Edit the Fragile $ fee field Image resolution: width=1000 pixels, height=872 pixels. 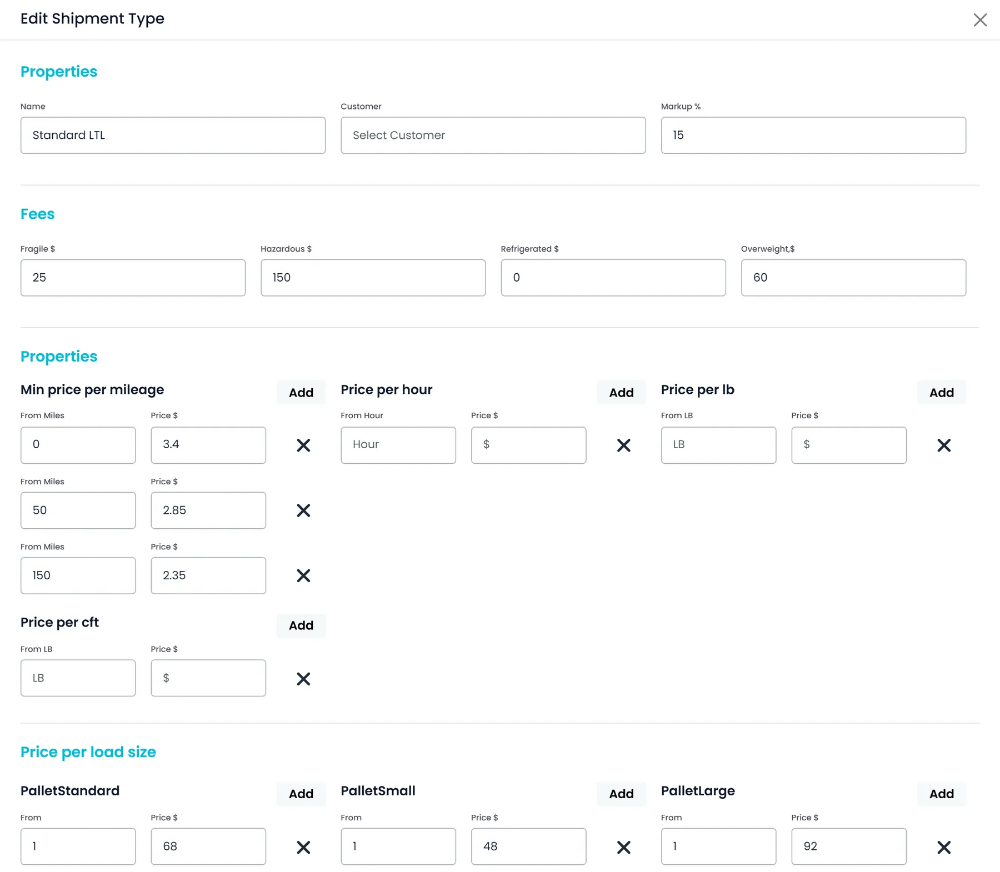pos(133,278)
